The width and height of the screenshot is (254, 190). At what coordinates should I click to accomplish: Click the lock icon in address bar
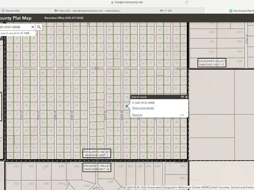tap(112, 2)
